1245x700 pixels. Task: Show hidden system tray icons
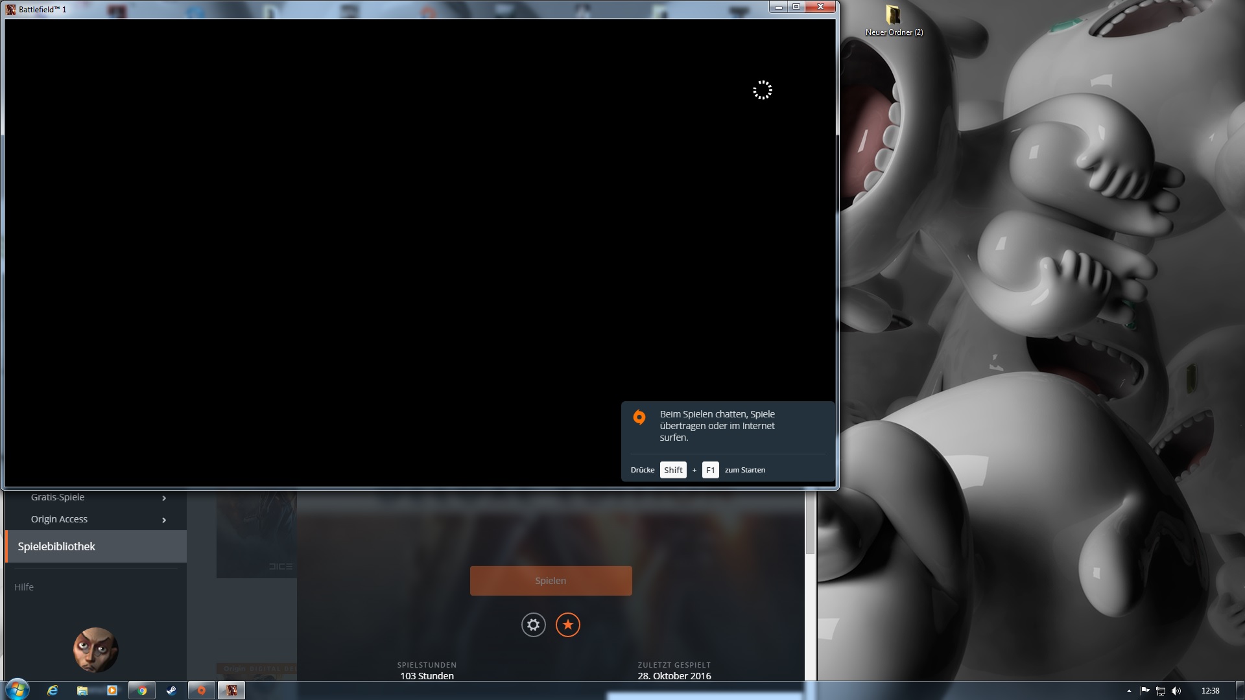pos(1129,691)
